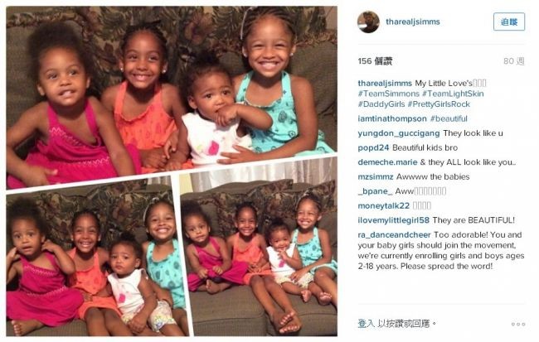The image size is (539, 342).
Task: Visit demeche.marie's profile
Action: coord(387,162)
